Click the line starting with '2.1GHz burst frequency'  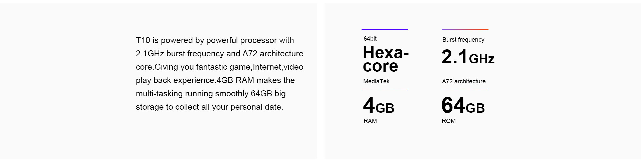(x=220, y=54)
